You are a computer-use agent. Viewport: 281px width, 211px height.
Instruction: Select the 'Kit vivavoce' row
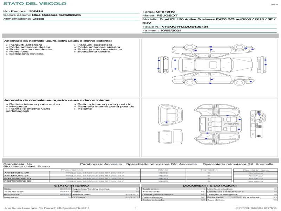37,194
